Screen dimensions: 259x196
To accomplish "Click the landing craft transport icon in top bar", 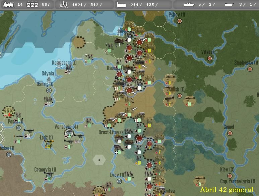I will tap(229, 4).
